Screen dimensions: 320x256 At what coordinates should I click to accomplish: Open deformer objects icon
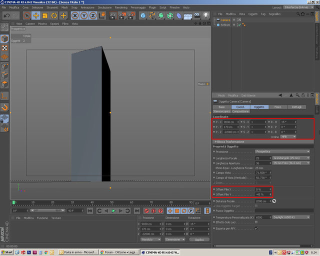[179, 15]
